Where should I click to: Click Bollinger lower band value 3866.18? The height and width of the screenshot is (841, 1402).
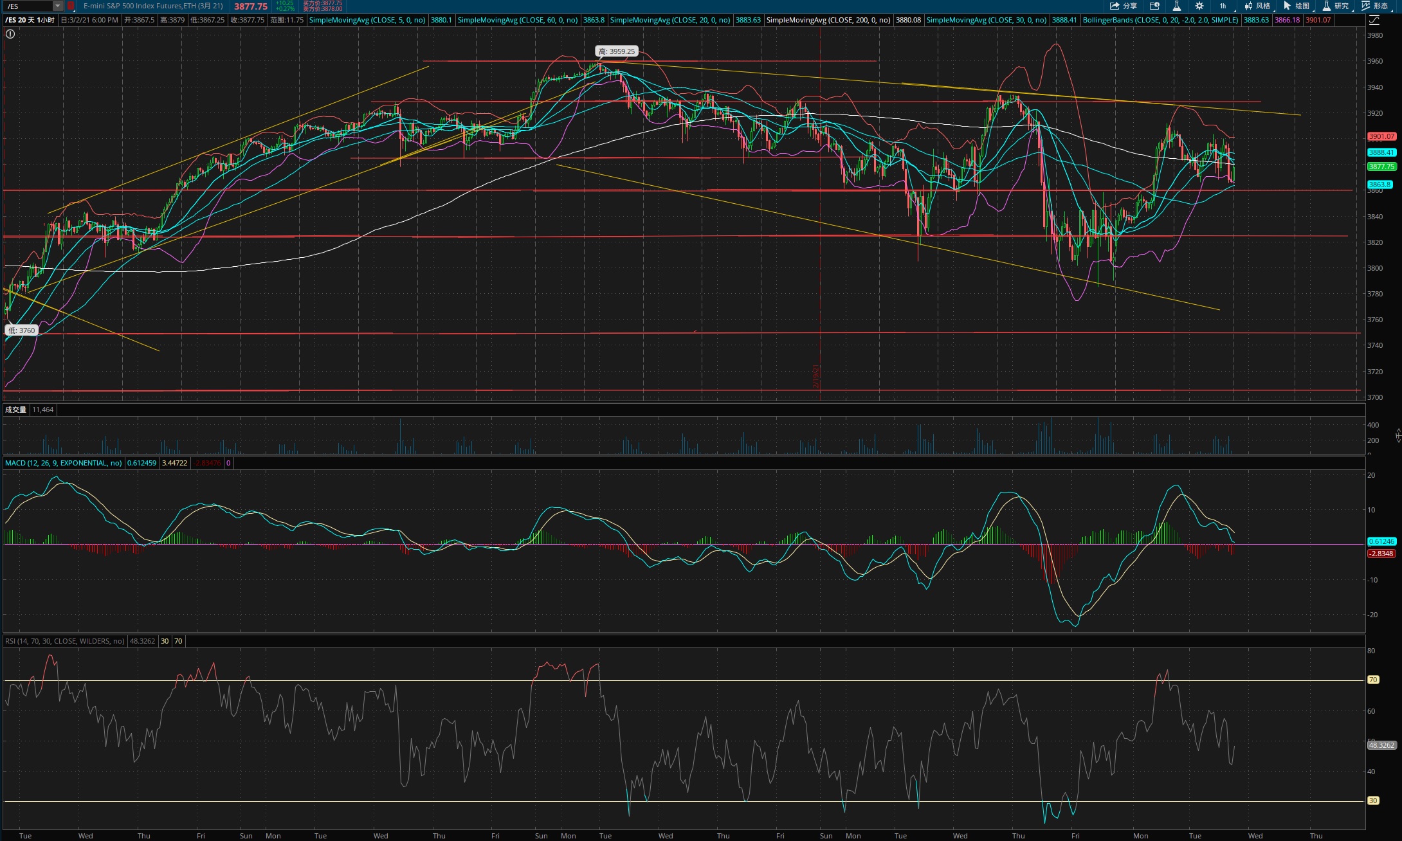(x=1287, y=20)
